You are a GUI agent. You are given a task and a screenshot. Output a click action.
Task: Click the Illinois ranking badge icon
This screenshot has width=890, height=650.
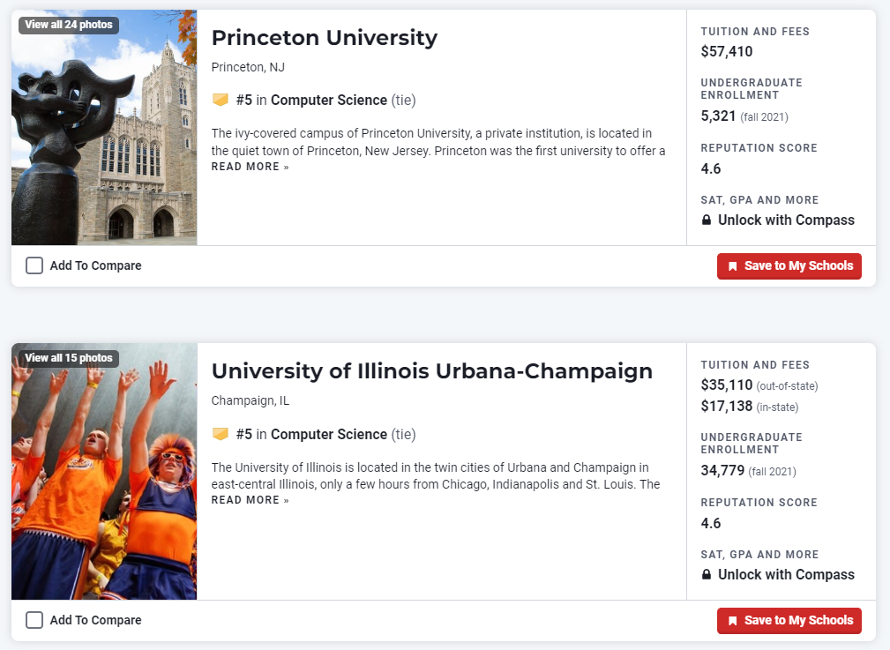[221, 434]
